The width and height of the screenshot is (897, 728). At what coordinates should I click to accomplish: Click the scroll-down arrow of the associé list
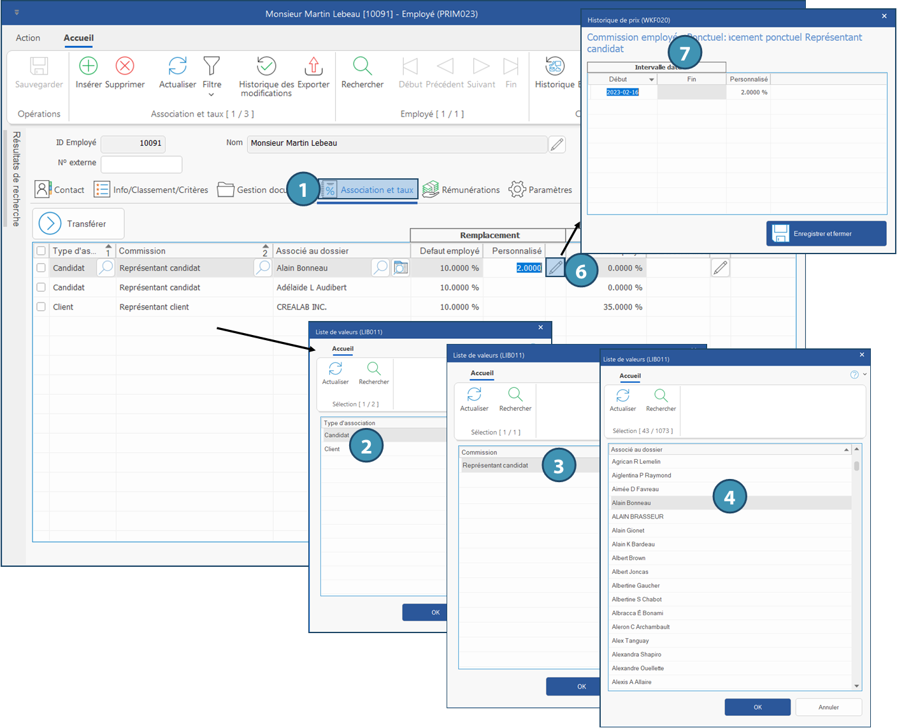click(857, 686)
